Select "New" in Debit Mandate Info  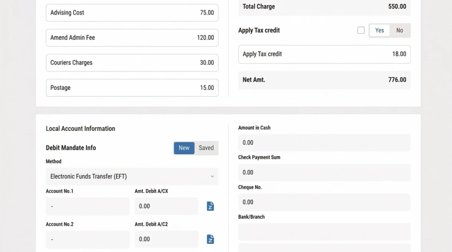[x=184, y=148]
